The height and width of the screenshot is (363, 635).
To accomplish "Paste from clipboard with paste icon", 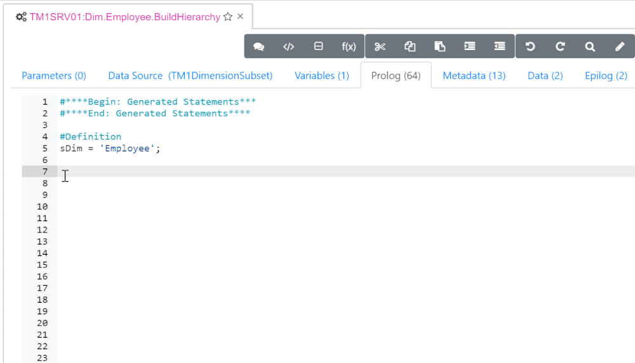I will tap(440, 46).
